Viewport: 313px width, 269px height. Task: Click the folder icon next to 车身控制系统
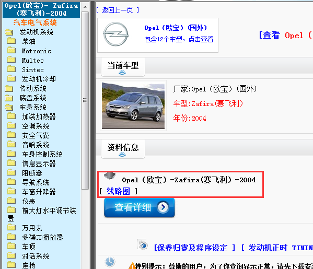11,154
